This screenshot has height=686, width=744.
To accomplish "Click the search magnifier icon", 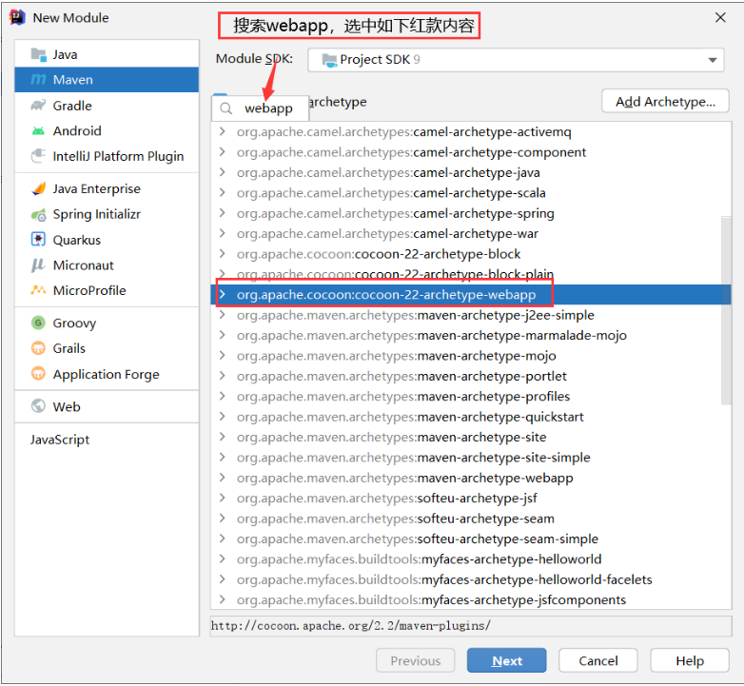I will (226, 108).
